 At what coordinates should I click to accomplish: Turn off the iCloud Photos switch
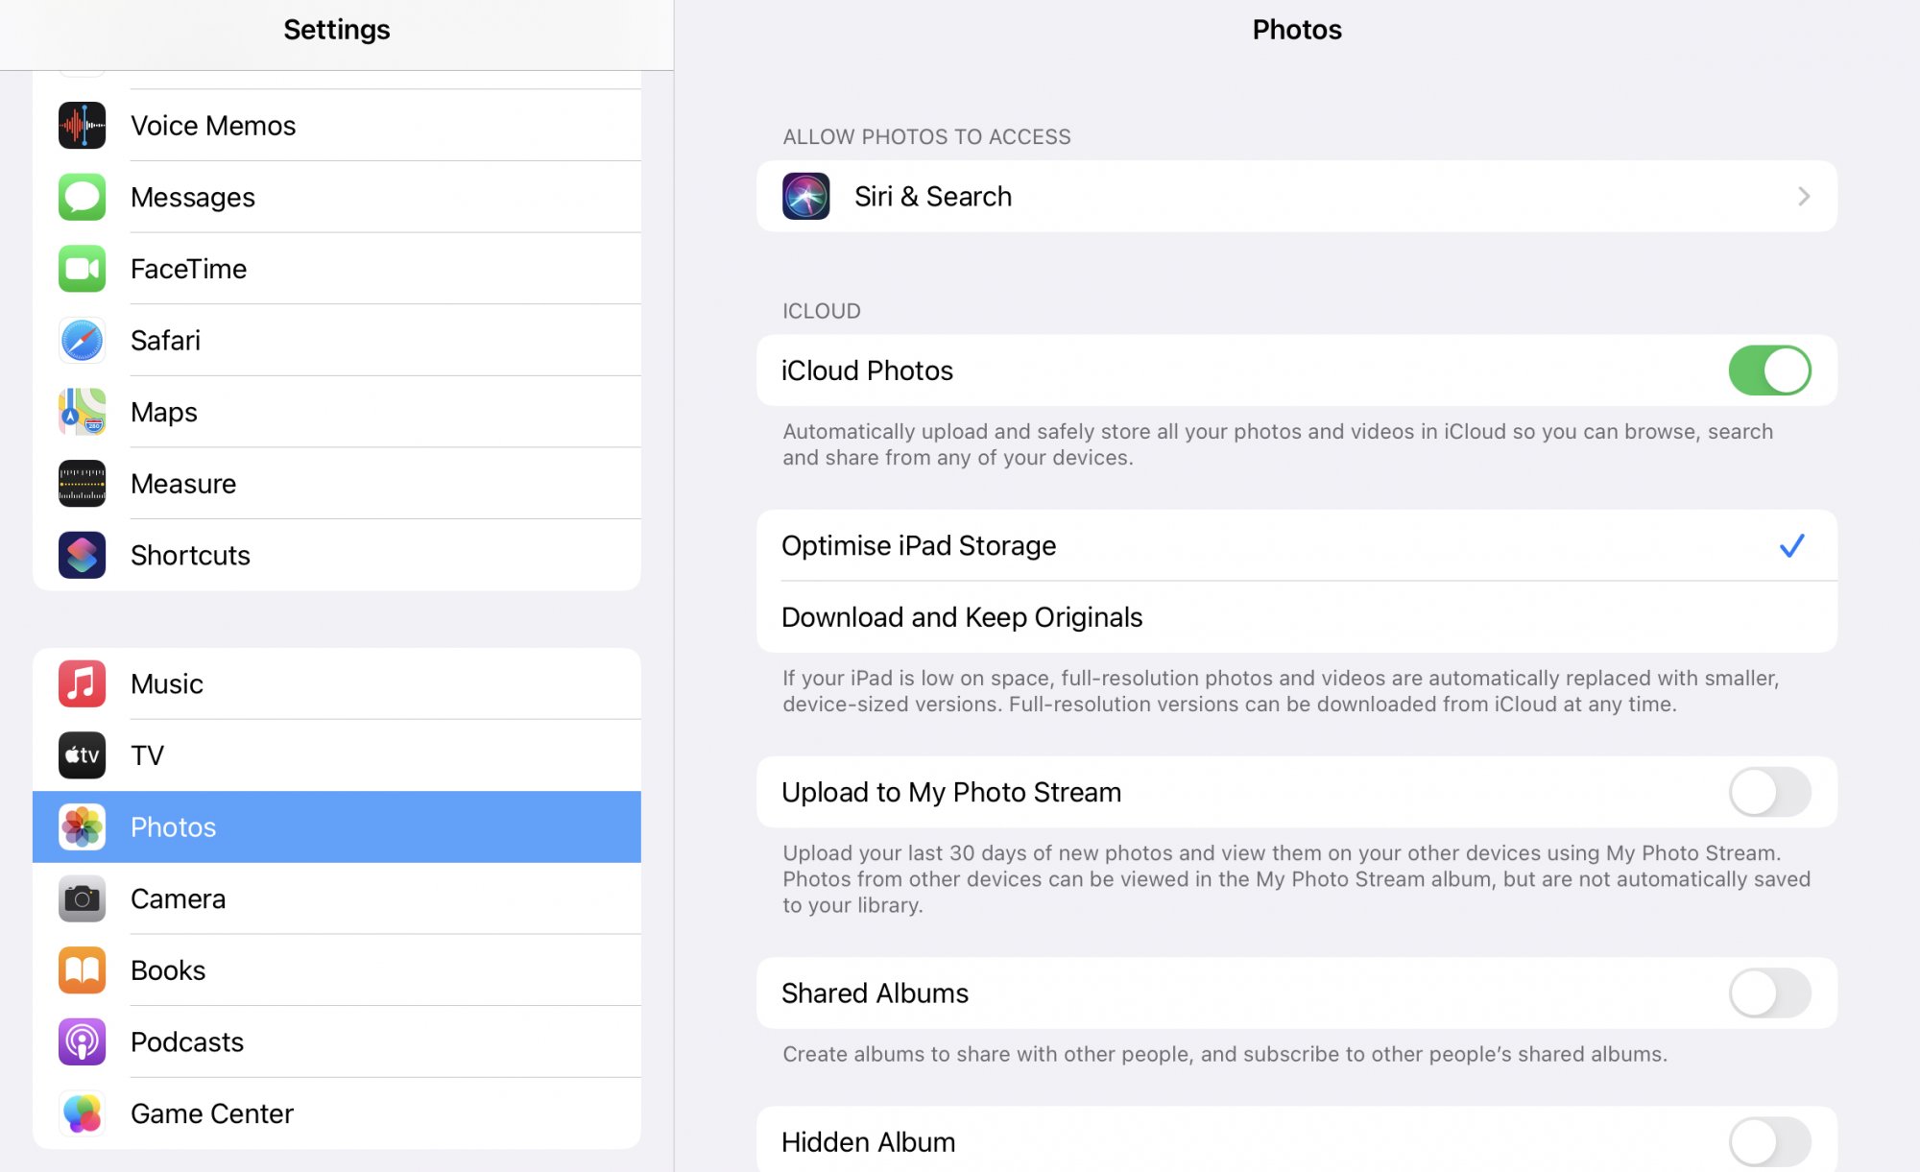point(1768,371)
